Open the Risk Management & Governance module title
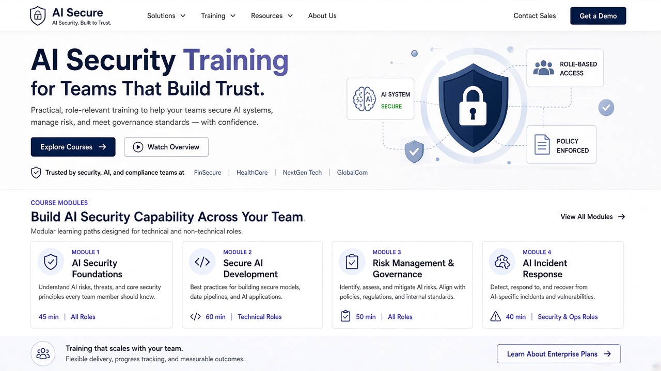Viewport: 661px width, 371px height. [x=414, y=268]
